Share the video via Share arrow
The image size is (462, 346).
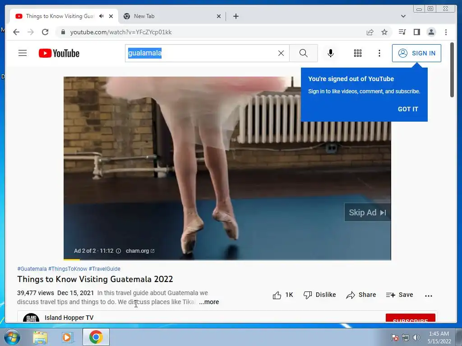click(361, 295)
